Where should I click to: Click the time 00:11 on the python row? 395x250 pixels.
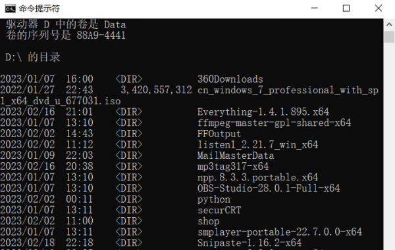80,199
